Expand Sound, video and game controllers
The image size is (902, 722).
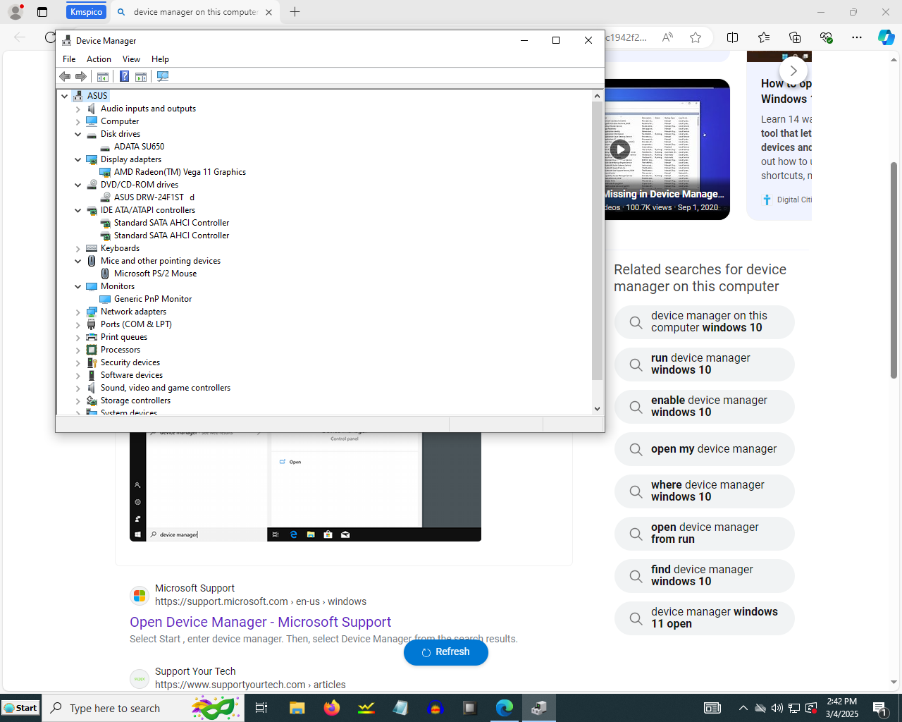78,388
